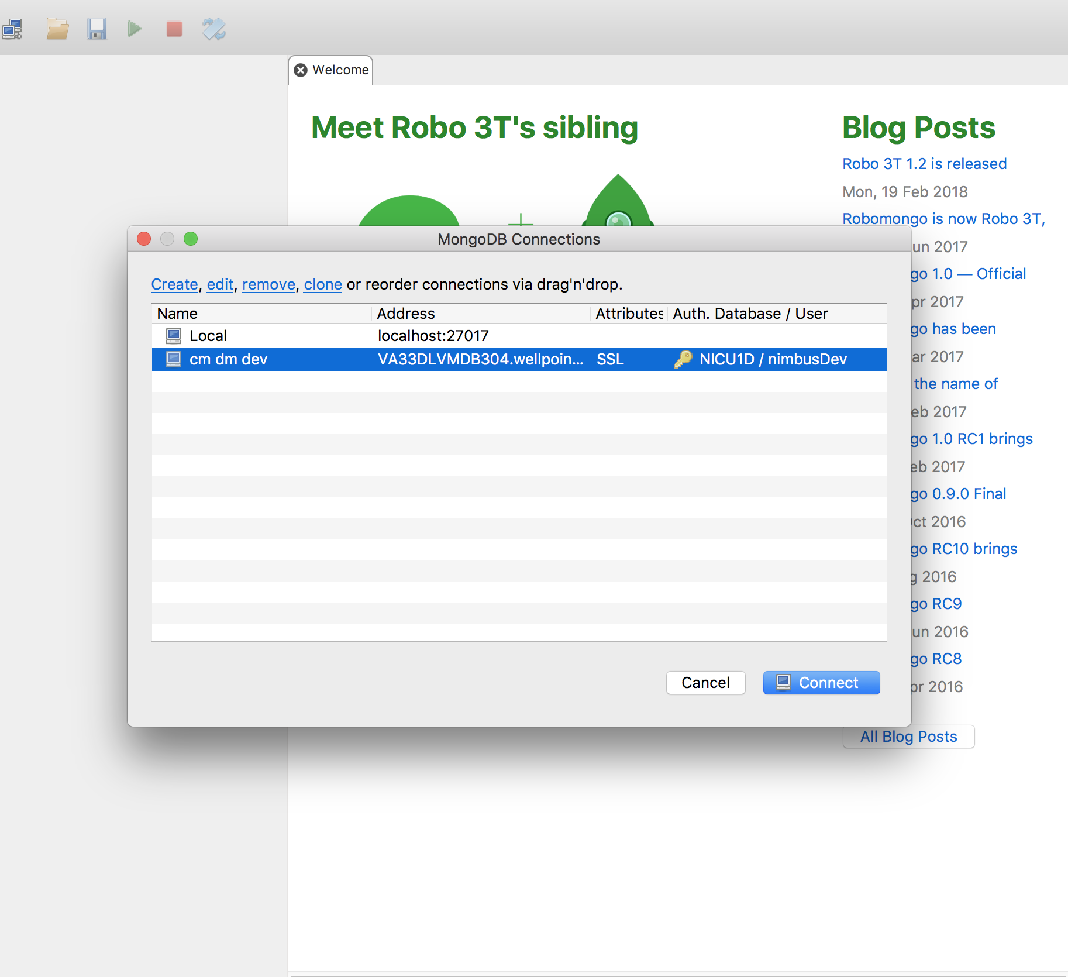Click the All Blog Posts button
Screen dimensions: 1068x977
point(908,737)
